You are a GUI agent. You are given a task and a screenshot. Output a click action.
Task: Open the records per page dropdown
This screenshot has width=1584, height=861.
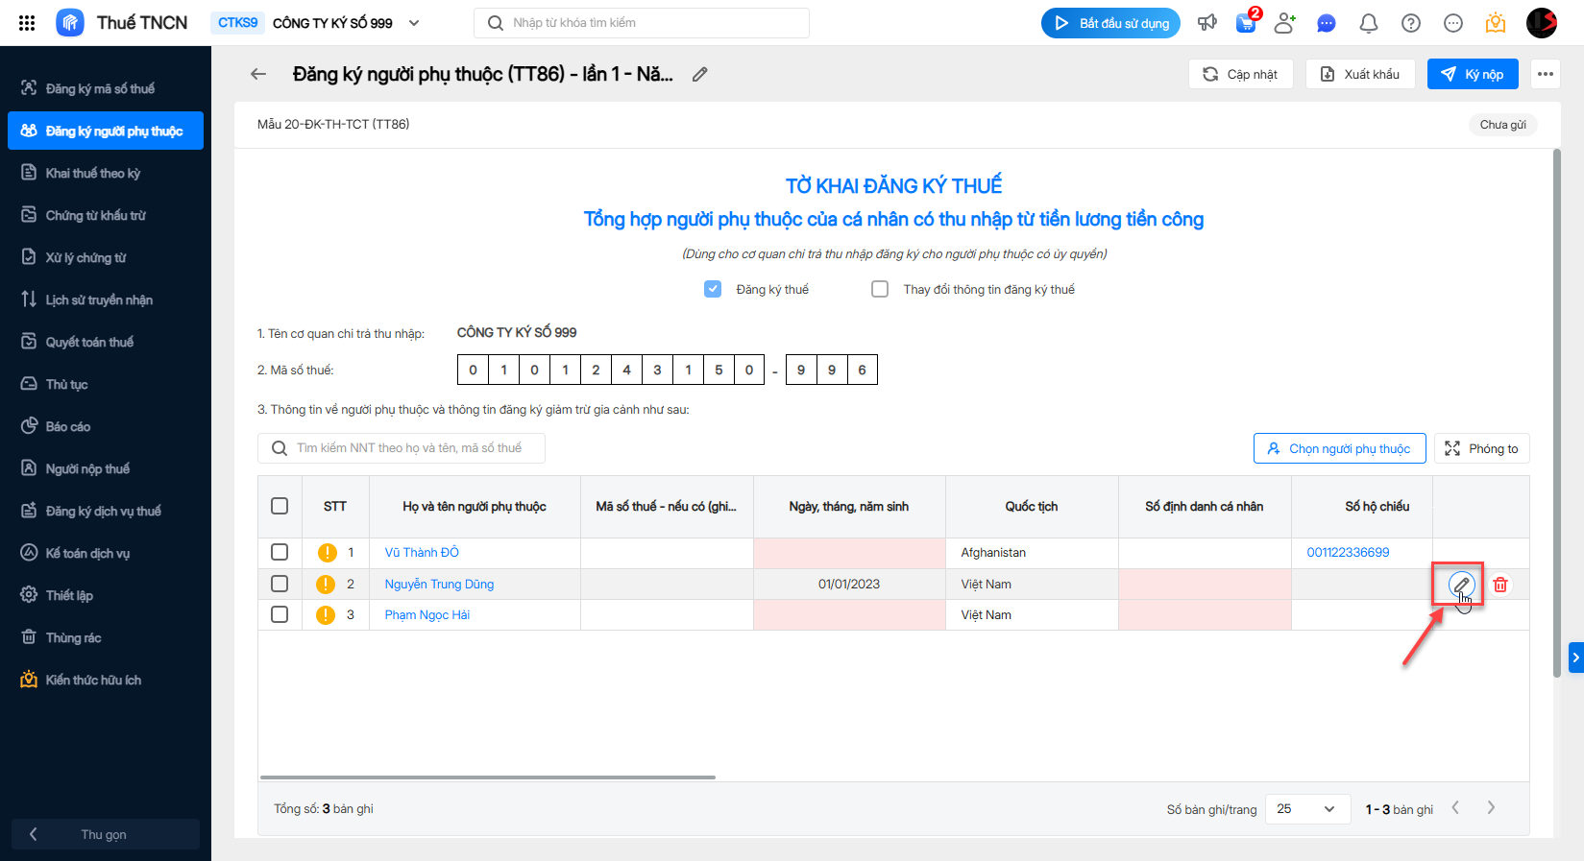(1307, 809)
